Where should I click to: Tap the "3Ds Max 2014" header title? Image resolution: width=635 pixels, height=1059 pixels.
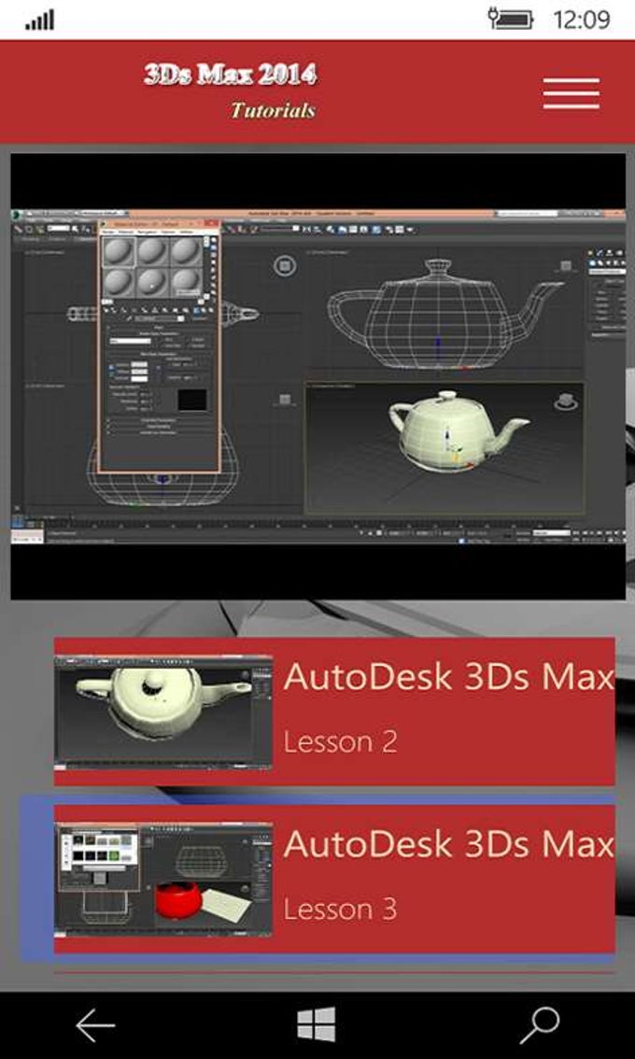coord(230,75)
